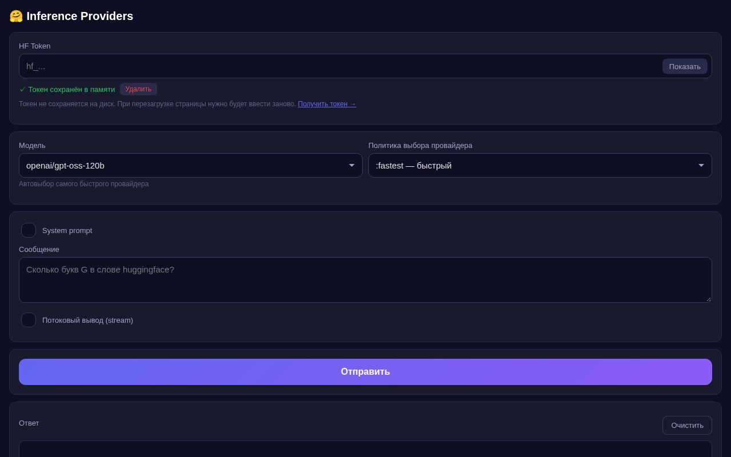
Task: Clear the response with Очистить button
Action: click(687, 425)
